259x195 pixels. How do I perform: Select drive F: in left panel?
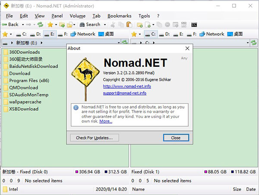pyautogui.click(x=63, y=34)
